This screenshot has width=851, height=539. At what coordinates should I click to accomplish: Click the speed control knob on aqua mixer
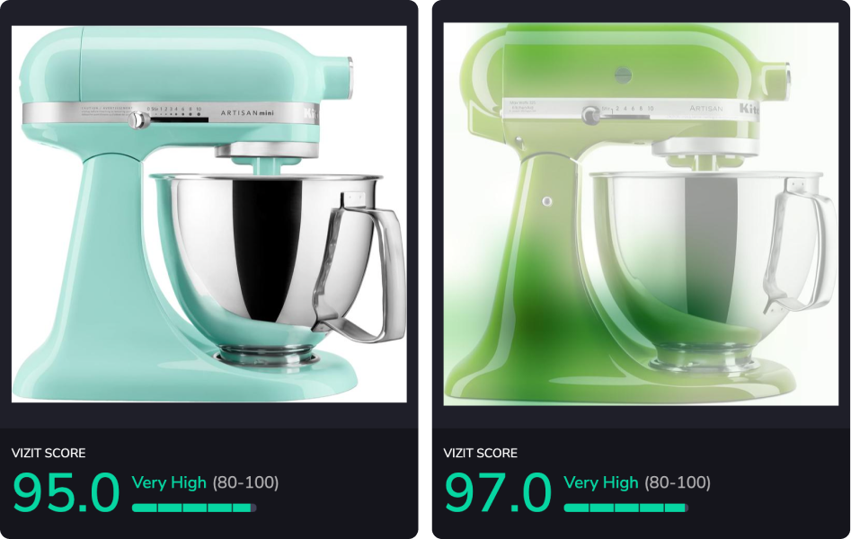coord(138,119)
